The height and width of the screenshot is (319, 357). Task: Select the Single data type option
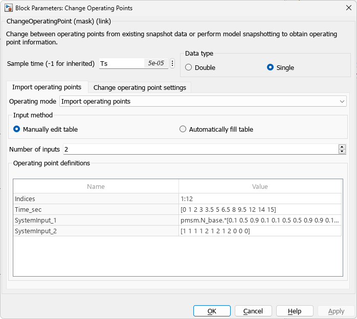[271, 67]
